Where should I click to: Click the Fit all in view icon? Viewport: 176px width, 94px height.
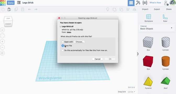pos(2,36)
